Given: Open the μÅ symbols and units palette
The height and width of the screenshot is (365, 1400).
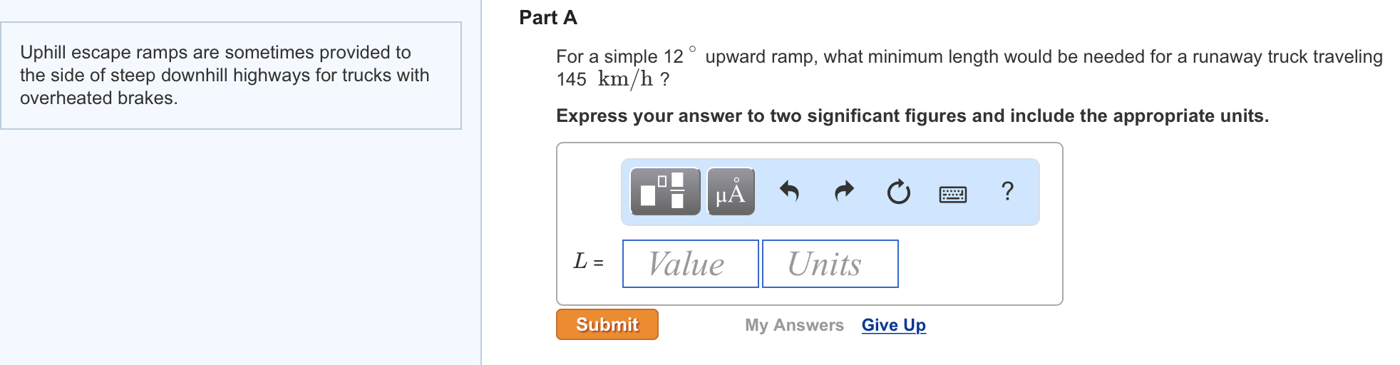Looking at the screenshot, I should point(731,192).
